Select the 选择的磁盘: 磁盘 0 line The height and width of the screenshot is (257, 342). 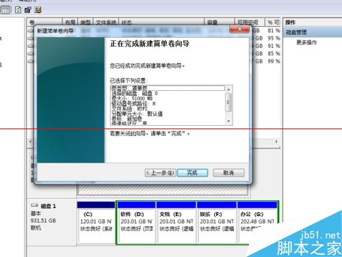(x=135, y=93)
